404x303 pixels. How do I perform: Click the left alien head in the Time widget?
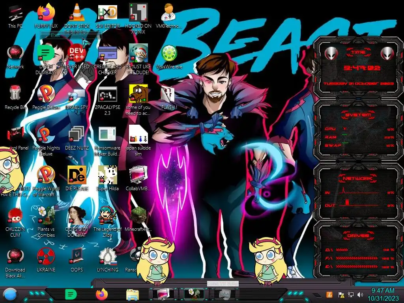pos(331,53)
